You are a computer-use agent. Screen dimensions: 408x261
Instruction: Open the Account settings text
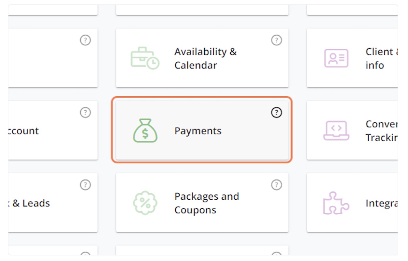tap(23, 131)
